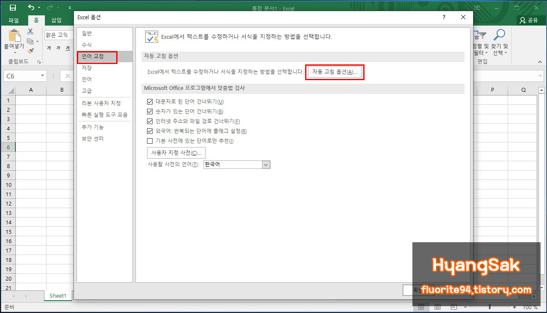Save the workbook with the floppy icon
The image size is (547, 313).
[12, 8]
